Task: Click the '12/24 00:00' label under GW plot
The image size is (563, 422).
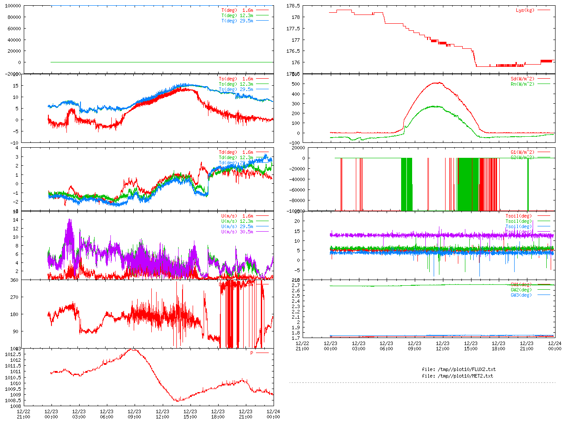Action: [x=555, y=346]
